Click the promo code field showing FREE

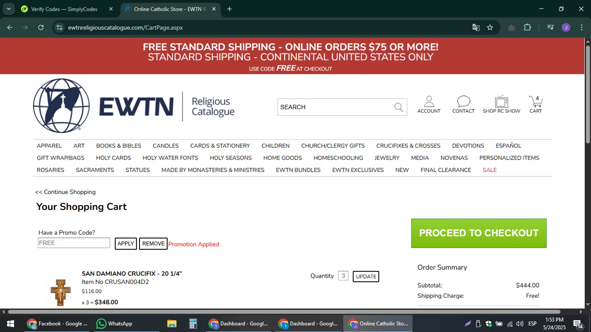click(74, 243)
